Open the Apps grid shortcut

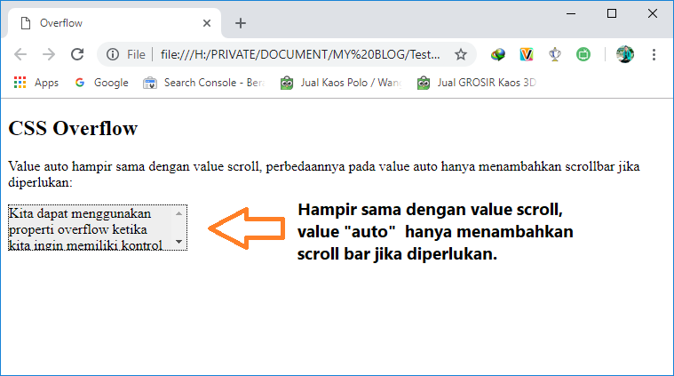point(36,83)
